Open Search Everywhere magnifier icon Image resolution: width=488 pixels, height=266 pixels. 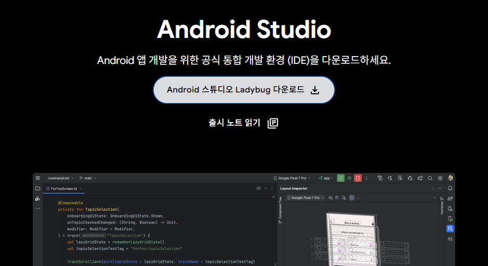pyautogui.click(x=430, y=178)
